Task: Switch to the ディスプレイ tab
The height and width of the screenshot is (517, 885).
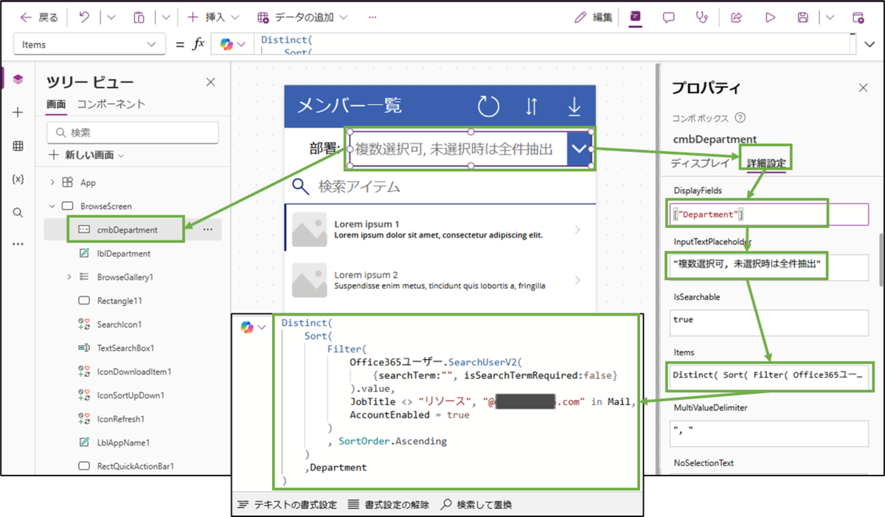Action: (700, 163)
